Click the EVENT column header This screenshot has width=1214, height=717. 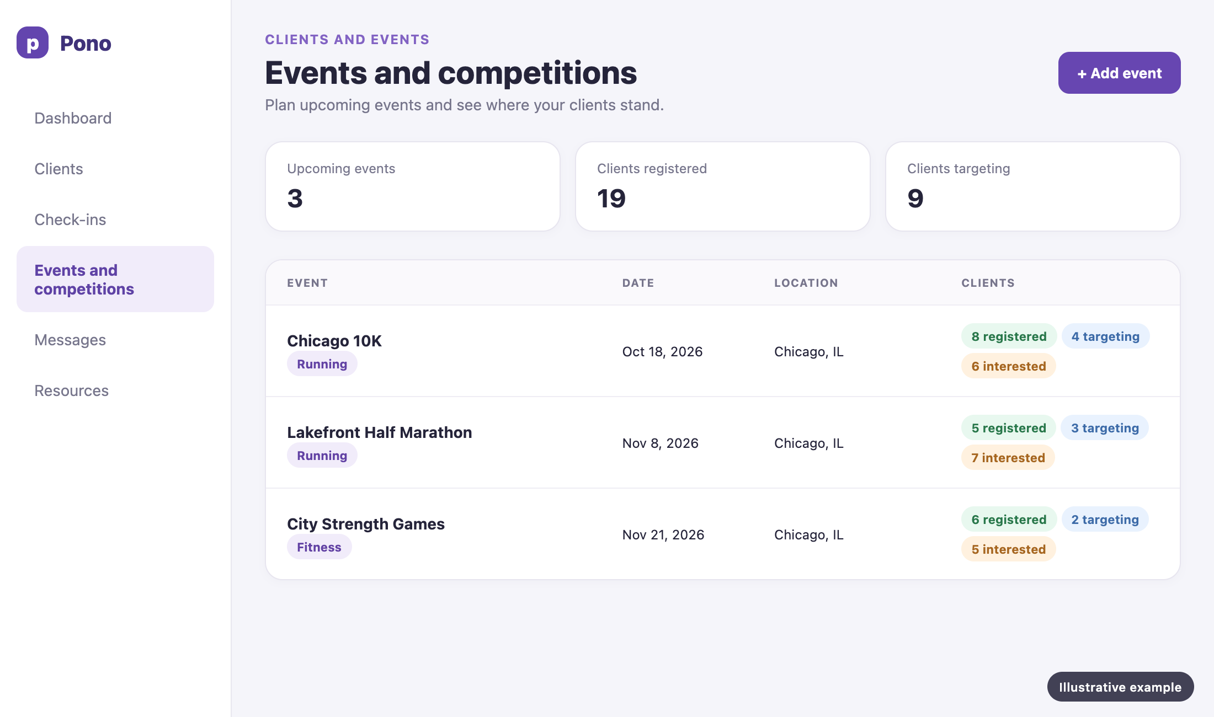tap(307, 283)
